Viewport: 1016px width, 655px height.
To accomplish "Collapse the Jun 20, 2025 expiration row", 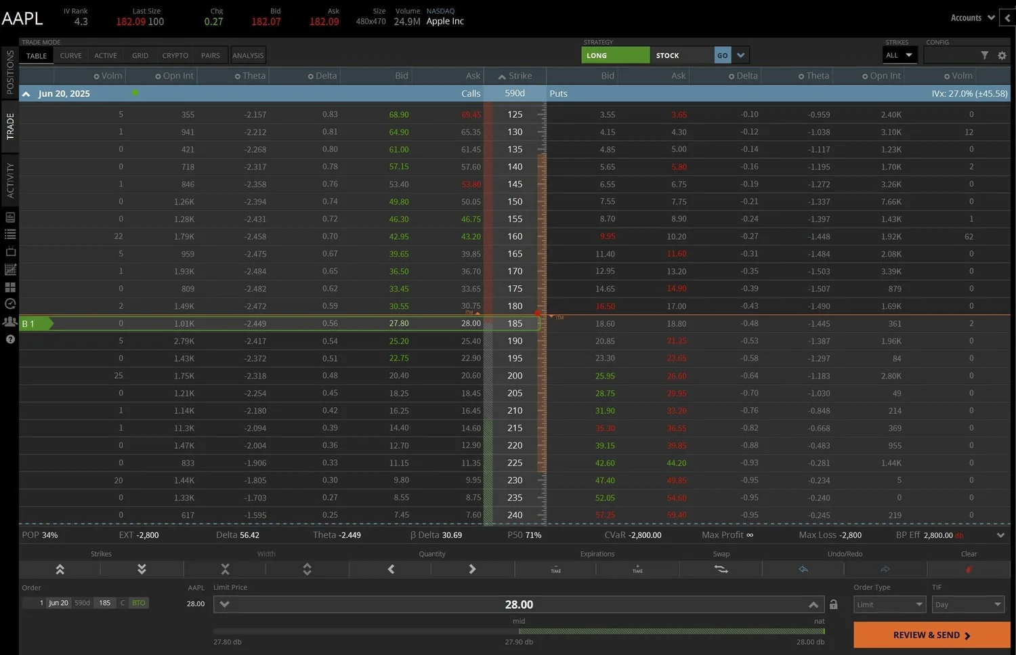I will tap(26, 93).
